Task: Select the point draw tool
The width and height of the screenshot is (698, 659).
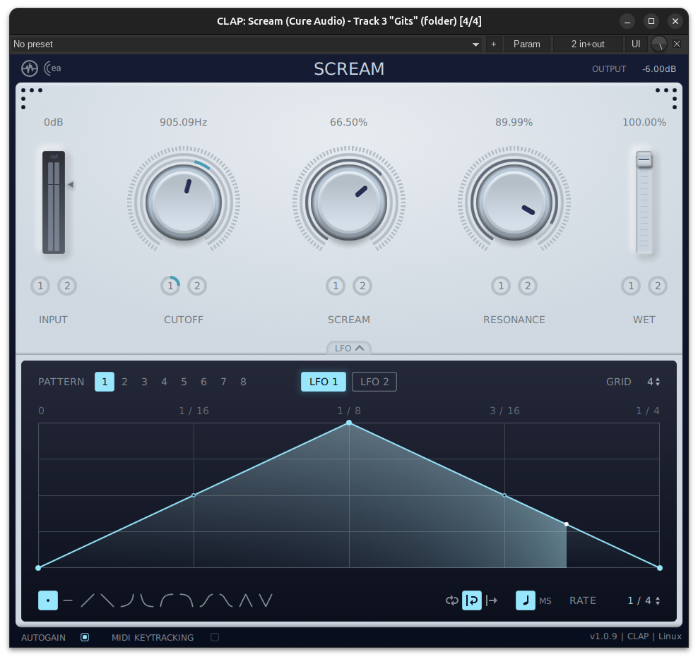Action: tap(48, 600)
